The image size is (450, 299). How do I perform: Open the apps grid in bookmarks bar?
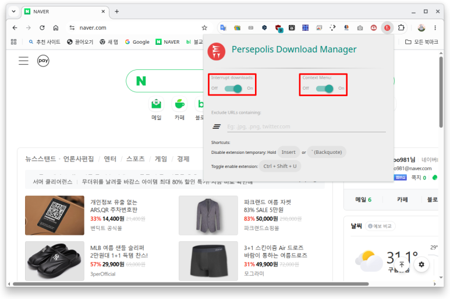[14, 42]
